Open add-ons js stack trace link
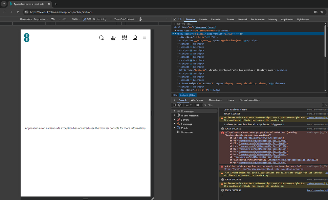Screen dimensions: 328x200 coord(261,138)
